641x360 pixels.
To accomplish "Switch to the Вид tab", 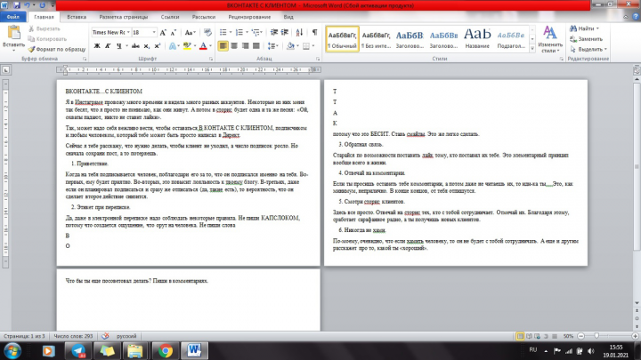I will 288,17.
